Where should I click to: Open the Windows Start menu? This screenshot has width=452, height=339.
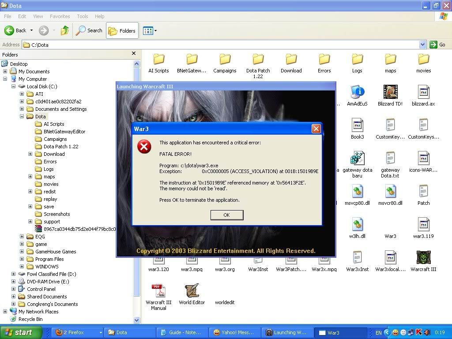pos(21,332)
